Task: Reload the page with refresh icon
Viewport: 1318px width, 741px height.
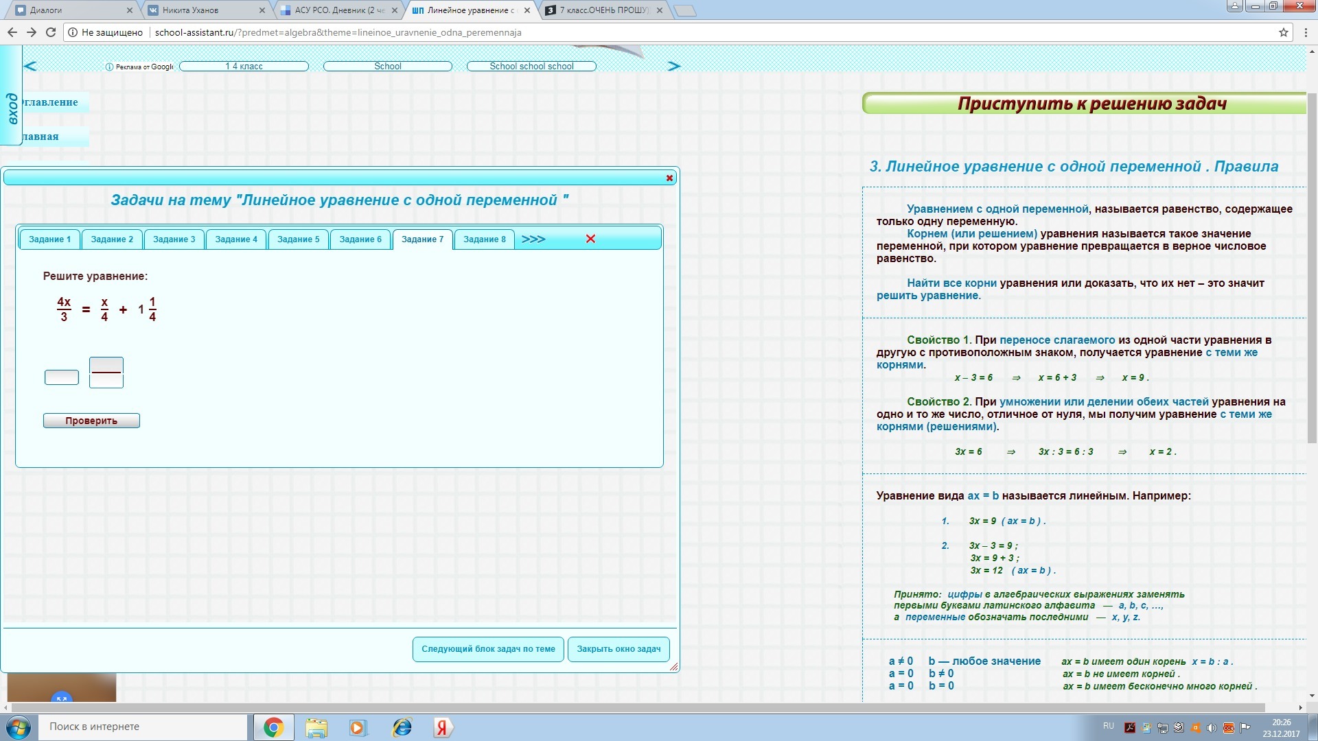Action: [x=51, y=32]
